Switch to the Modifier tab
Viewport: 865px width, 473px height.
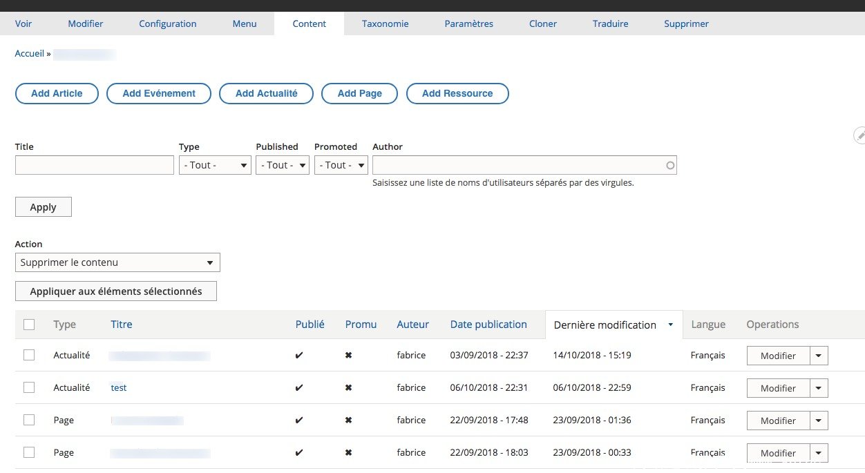pyautogui.click(x=86, y=23)
